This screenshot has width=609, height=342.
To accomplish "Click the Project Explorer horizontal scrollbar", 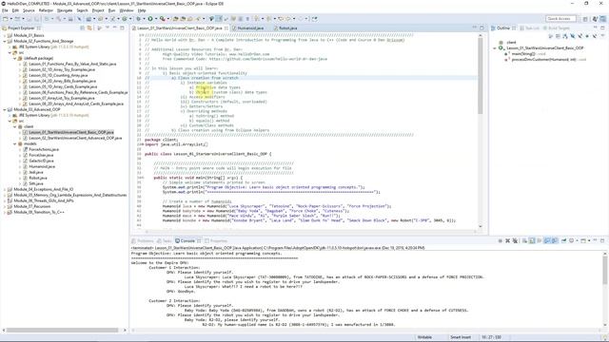I will 62,330.
